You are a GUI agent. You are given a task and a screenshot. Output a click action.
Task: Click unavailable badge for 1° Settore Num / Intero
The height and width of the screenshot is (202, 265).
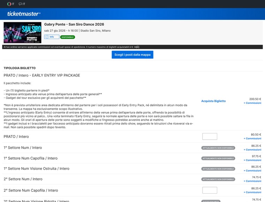pyautogui.click(x=218, y=148)
